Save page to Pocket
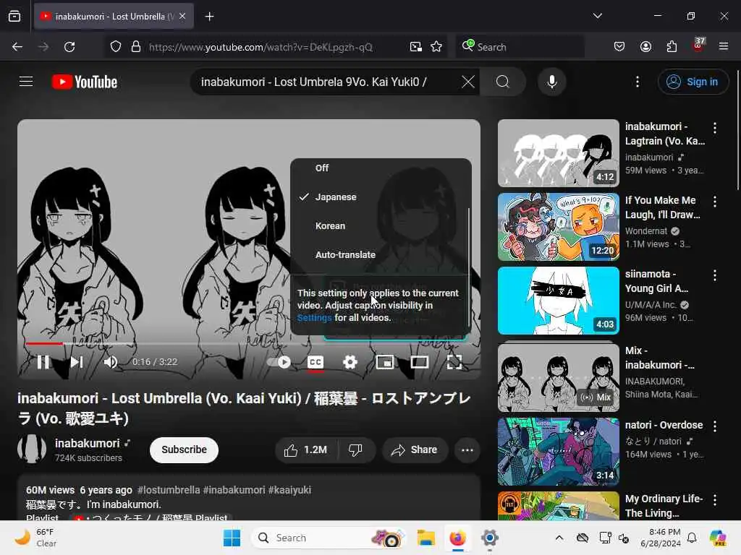741x555 pixels. click(619, 47)
